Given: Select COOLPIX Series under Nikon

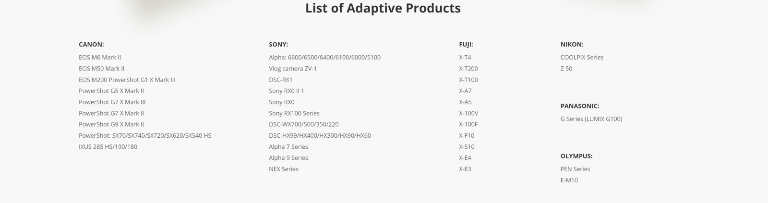Looking at the screenshot, I should (x=582, y=57).
